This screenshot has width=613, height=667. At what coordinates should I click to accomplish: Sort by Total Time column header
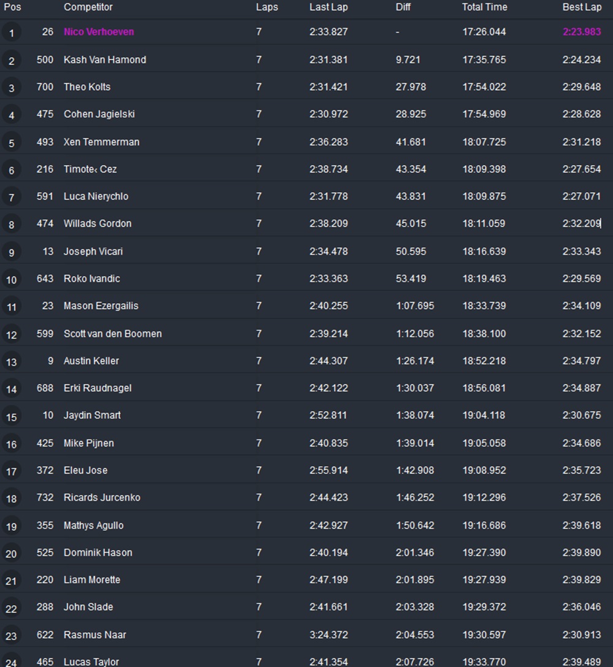[484, 7]
